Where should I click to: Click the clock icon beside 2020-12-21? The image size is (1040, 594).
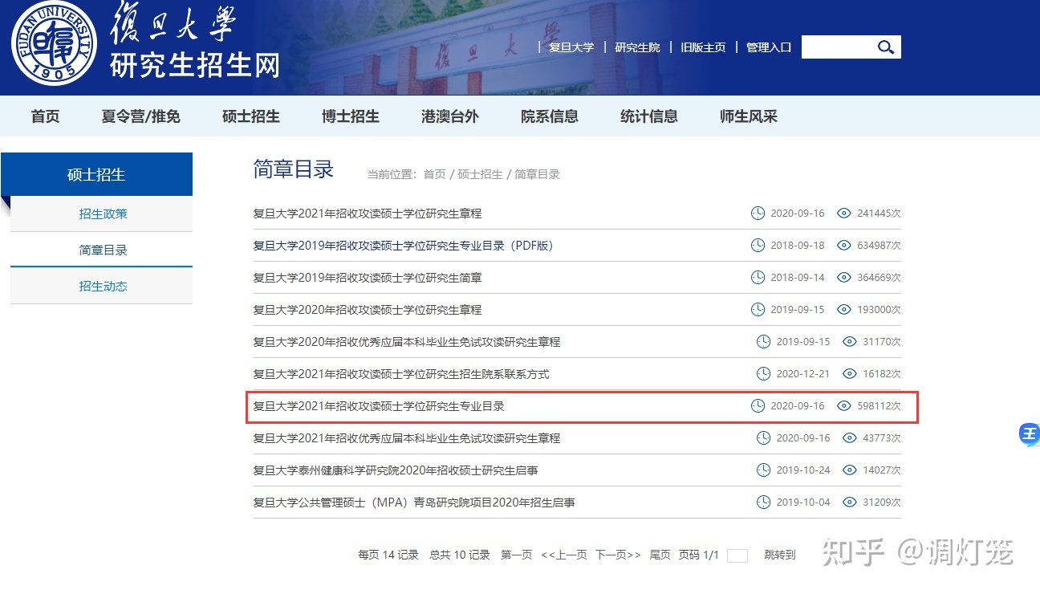(x=764, y=374)
